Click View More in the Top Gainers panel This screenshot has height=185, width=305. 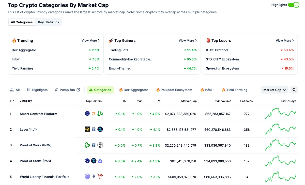tap(186, 40)
